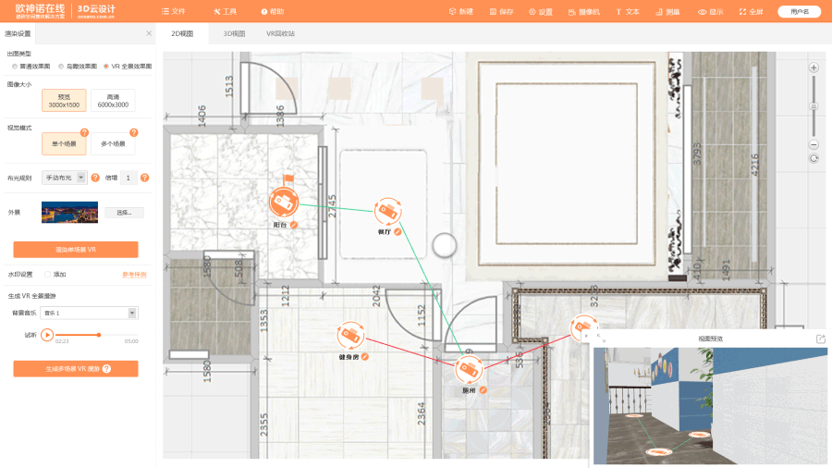Image resolution: width=832 pixels, height=468 pixels.
Task: Toggle the 显示 display options
Action: tap(711, 12)
